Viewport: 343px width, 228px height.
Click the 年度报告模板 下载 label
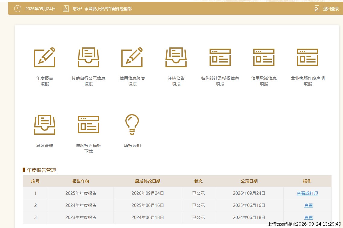88,148
